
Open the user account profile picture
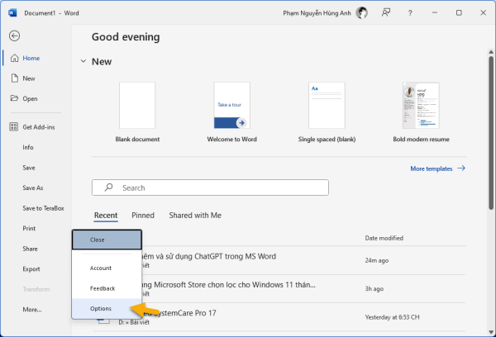tap(361, 13)
